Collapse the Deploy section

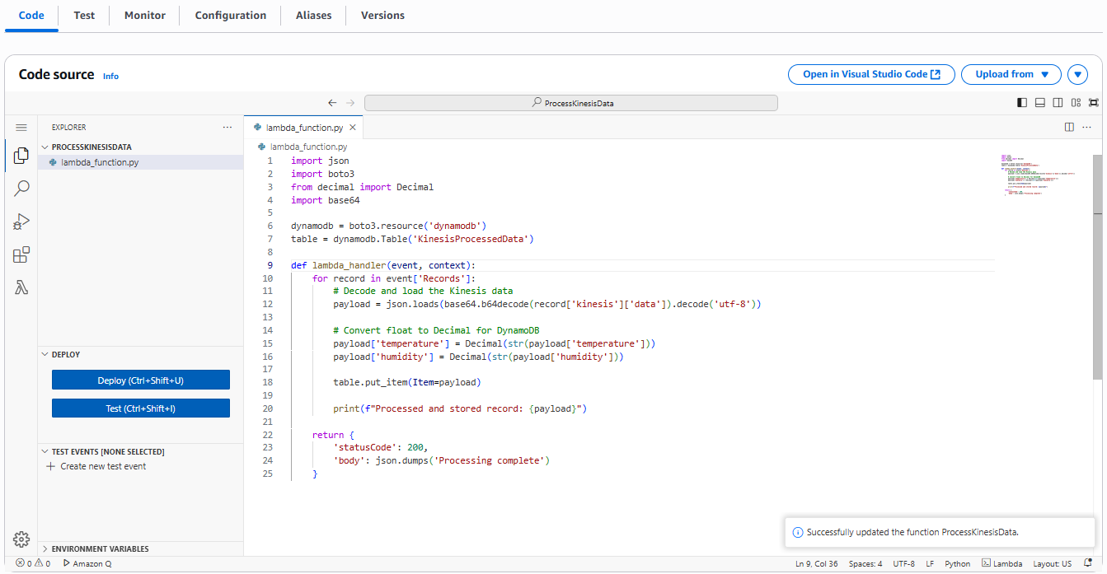click(66, 355)
